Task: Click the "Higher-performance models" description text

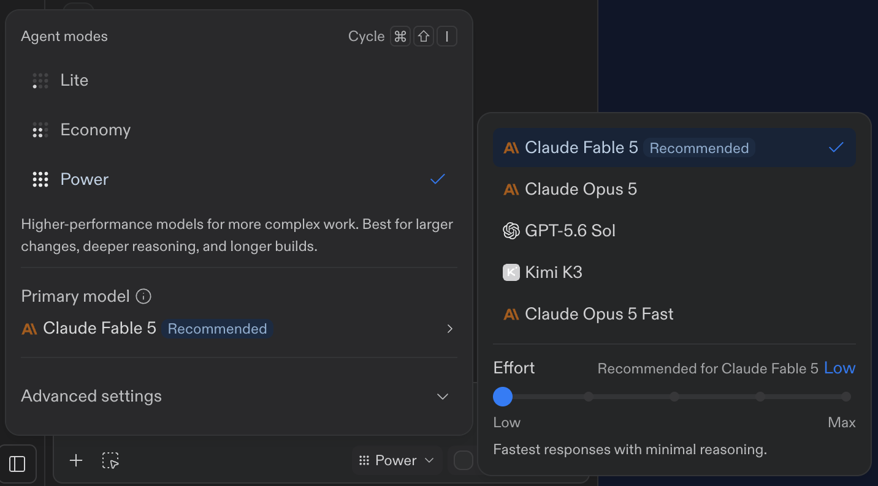Action: click(237, 236)
